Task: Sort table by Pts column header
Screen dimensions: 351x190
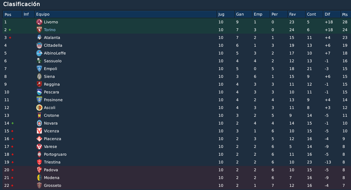Action: tap(346, 14)
